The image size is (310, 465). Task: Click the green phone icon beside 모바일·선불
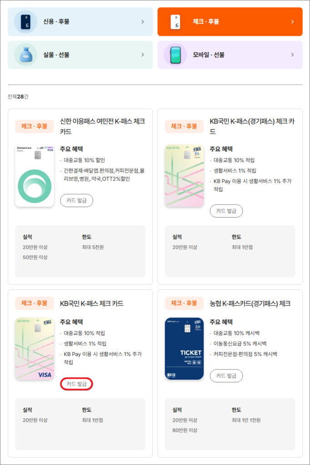click(x=175, y=55)
